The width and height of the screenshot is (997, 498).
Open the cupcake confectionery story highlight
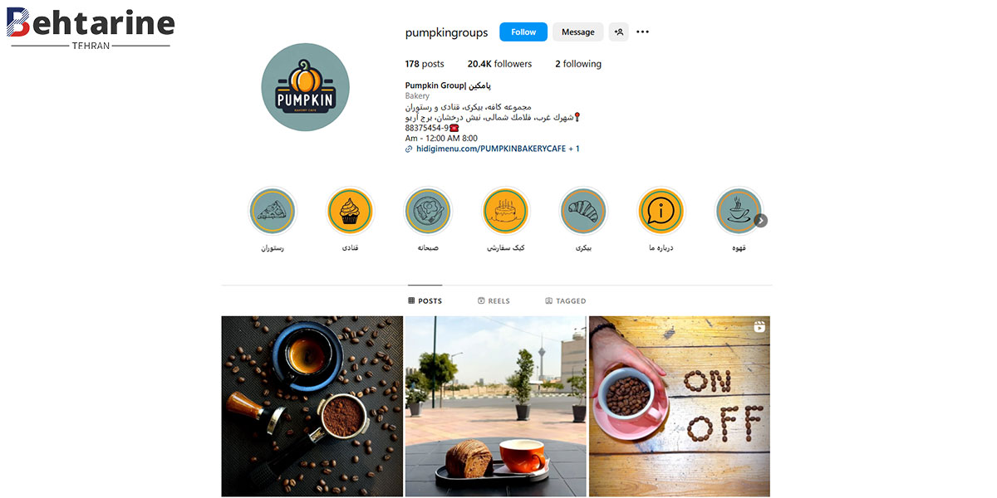click(350, 211)
